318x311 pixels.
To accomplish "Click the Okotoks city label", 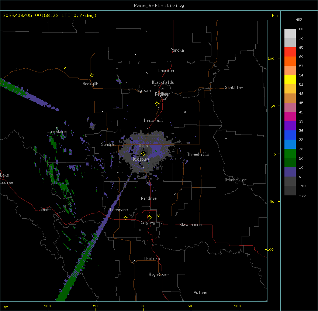I will point(152,259).
